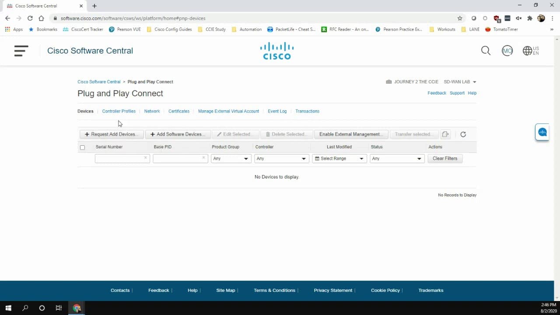Open the TomatoTimer bookmark
Screen dimensions: 560x315
click(501, 29)
